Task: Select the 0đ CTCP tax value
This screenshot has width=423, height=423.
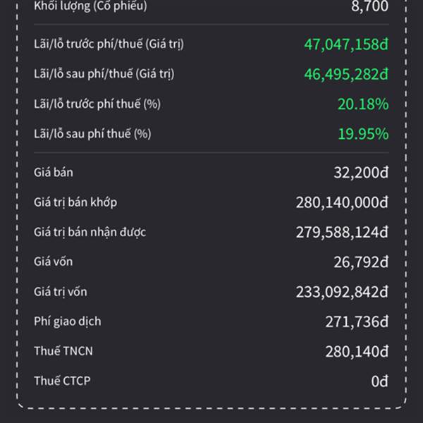Action: 379,382
